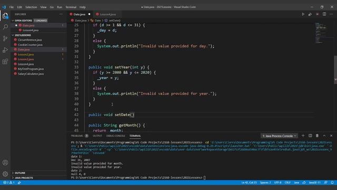Switch to the Problems panel tab
This screenshot has width=337, height=190.
(80, 136)
